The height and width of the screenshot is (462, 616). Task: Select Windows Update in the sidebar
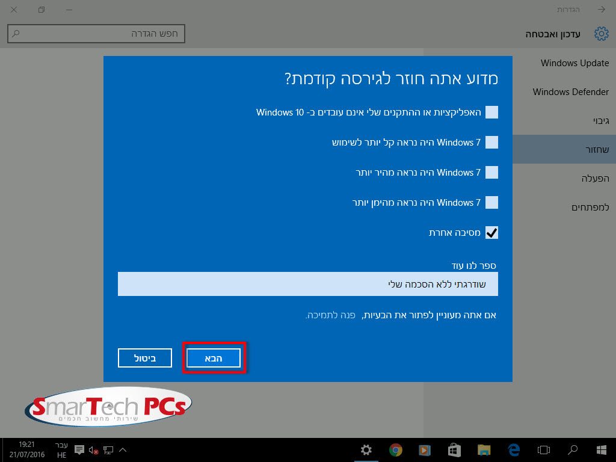pos(574,63)
